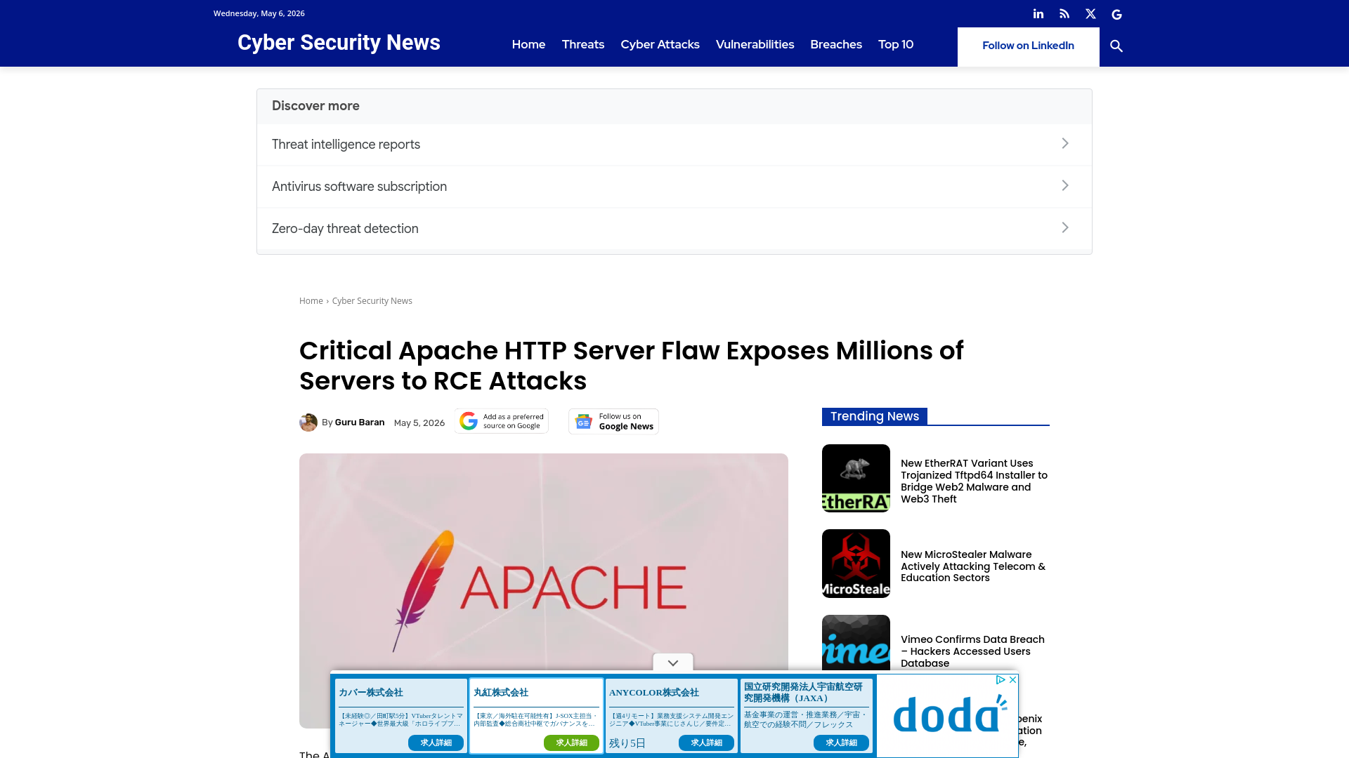Viewport: 1349px width, 758px height.
Task: Click the article date May 5, 2026
Action: coord(419,423)
